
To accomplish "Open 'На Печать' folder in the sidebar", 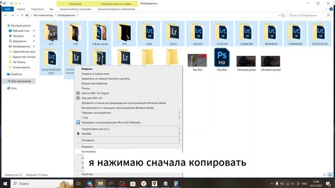I will (x=19, y=62).
